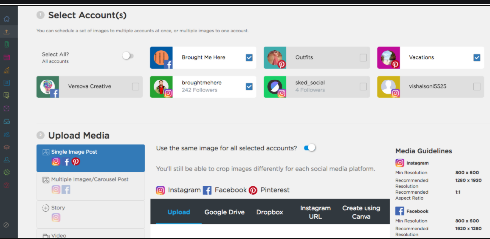This screenshot has width=490, height=239.
Task: Click the 'Select Account(s)' heading
Action: click(88, 15)
